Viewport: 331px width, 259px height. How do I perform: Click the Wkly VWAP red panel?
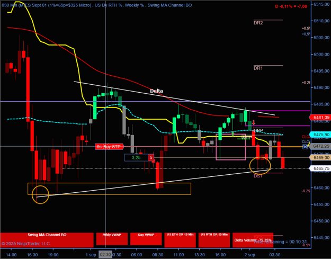point(112,239)
